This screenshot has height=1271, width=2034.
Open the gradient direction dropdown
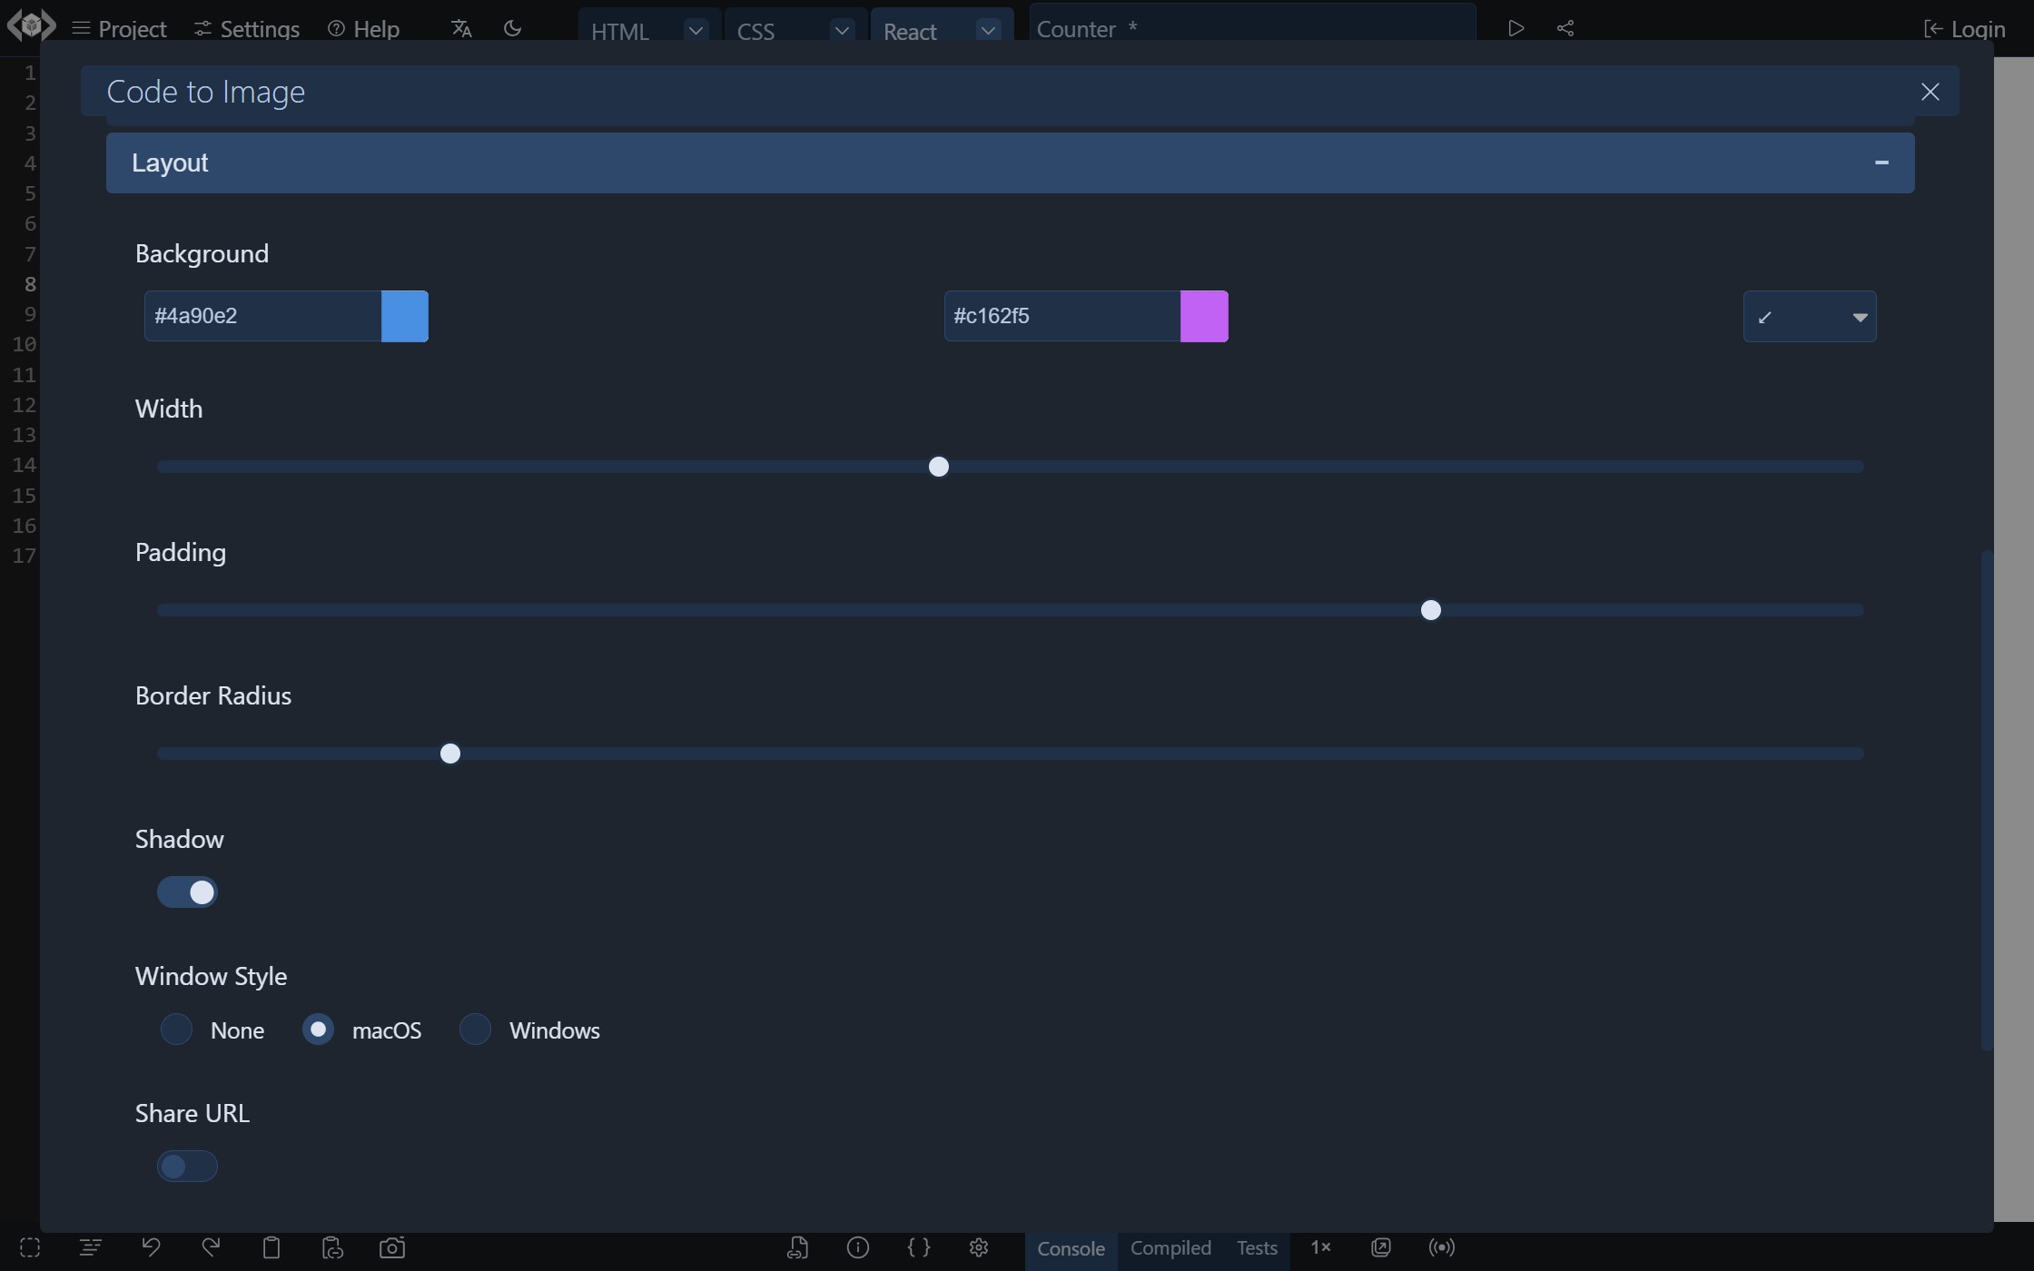click(1809, 317)
